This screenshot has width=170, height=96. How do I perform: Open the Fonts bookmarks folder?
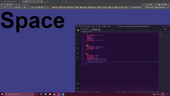pos(111,7)
